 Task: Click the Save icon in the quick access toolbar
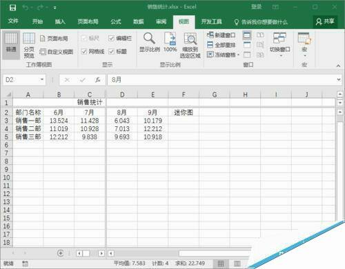[x=12, y=8]
